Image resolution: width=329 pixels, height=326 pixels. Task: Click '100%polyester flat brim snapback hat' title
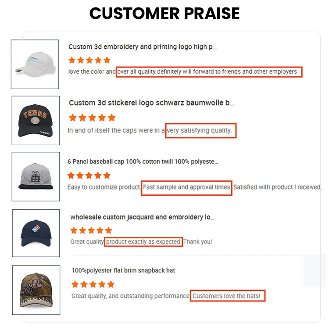click(x=123, y=271)
